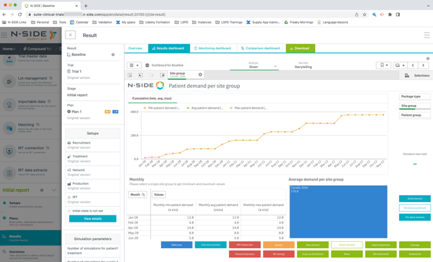Select the Initial state radio option
This screenshot has height=262, width=433.
click(69, 211)
